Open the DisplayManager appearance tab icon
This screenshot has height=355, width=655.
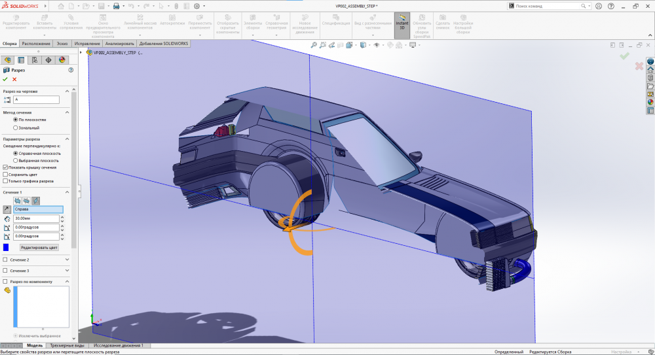point(62,59)
